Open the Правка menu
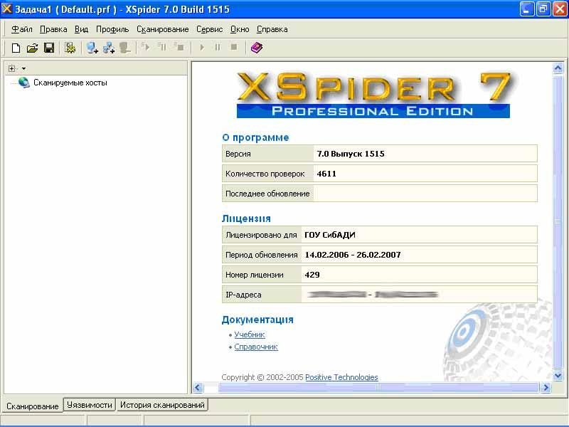Viewport: 569px width, 427px height. (x=53, y=29)
